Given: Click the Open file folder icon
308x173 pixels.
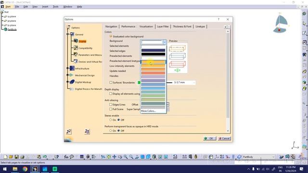Looking at the screenshot, I should [11, 157].
